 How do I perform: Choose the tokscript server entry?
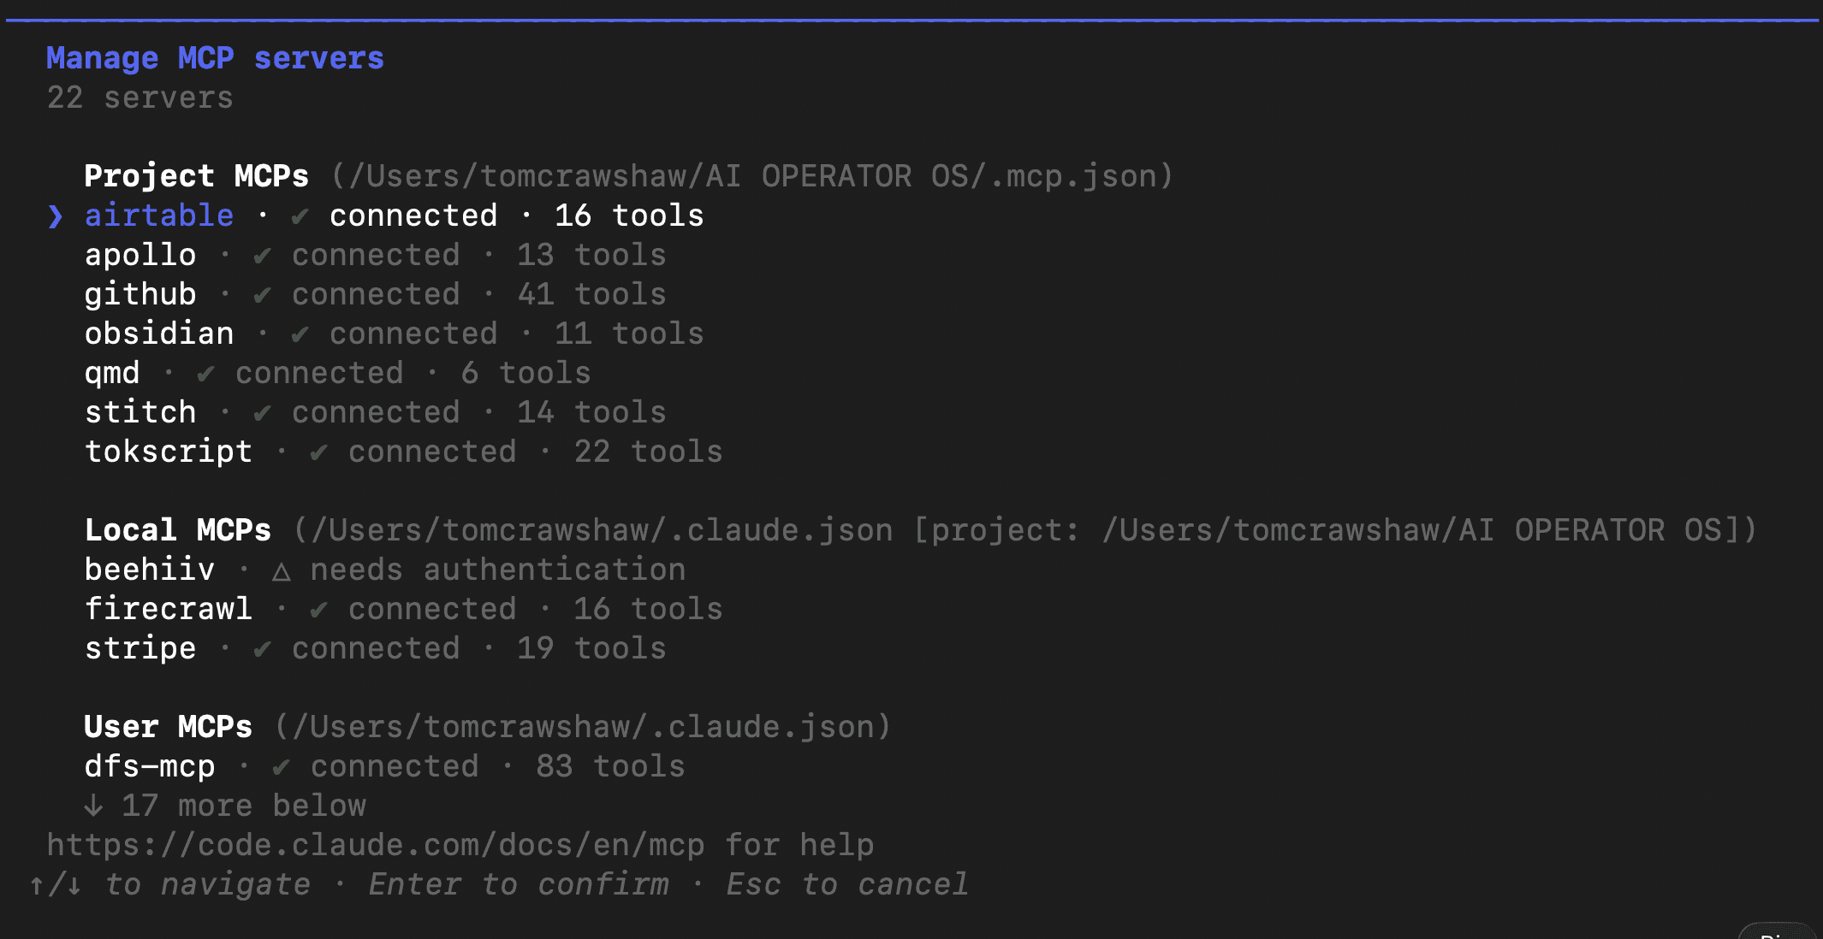[x=403, y=452]
